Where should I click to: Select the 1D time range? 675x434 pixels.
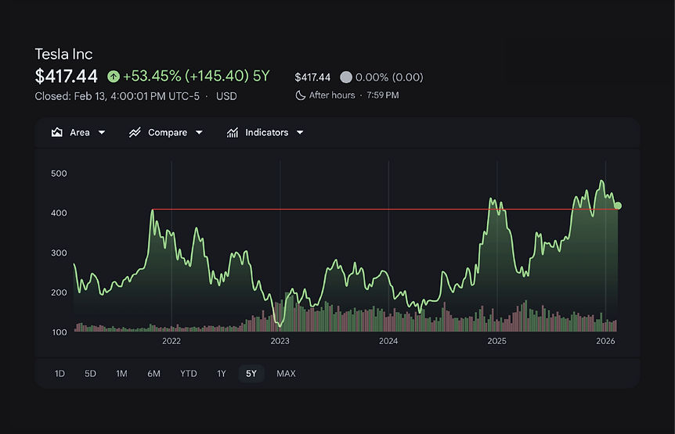point(60,374)
